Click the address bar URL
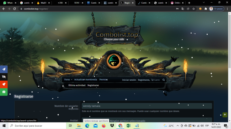The image size is (231, 129). coord(36,9)
